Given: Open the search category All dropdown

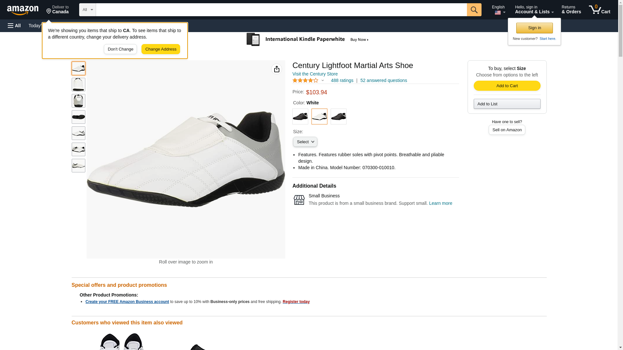Looking at the screenshot, I should point(87,10).
